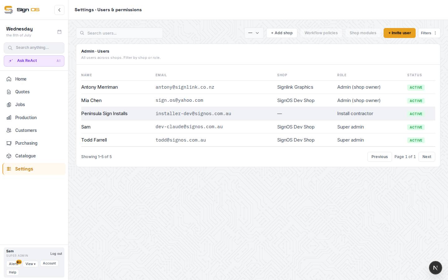Click Mia Chen's Admin (shop owner) role
Viewport: 448px width, 280px height.
coord(359,100)
